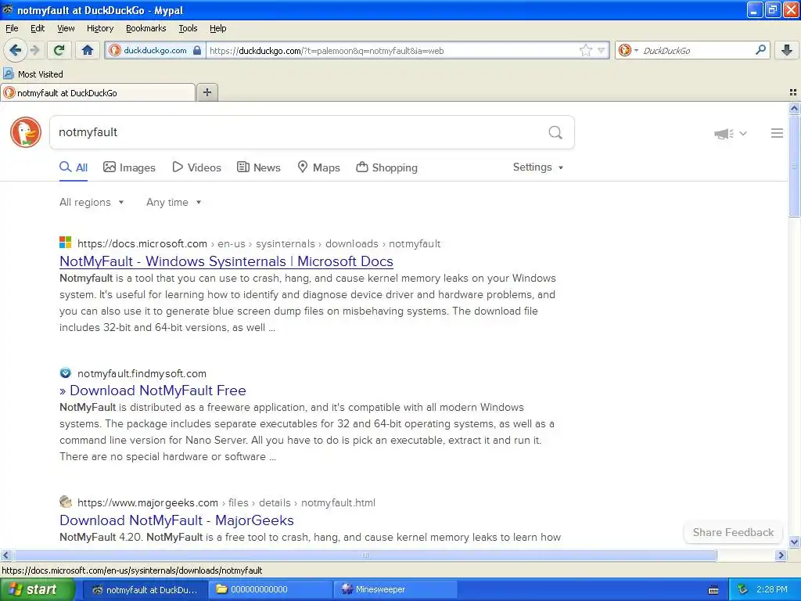Select the All results tab
The height and width of the screenshot is (601, 801).
pyautogui.click(x=74, y=167)
